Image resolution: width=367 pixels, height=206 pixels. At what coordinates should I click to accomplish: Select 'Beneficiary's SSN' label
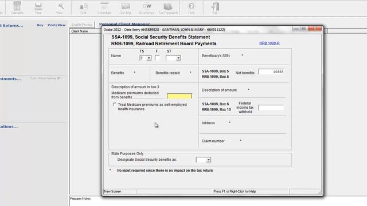216,56
